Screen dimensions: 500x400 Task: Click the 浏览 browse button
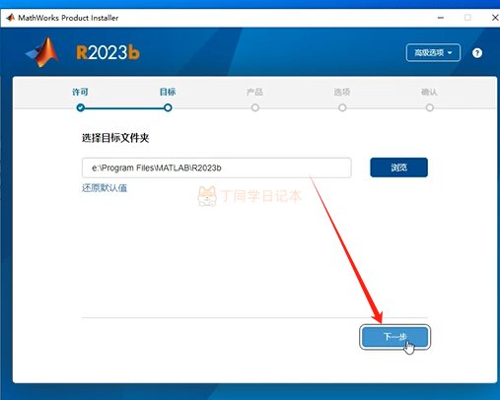tap(398, 167)
